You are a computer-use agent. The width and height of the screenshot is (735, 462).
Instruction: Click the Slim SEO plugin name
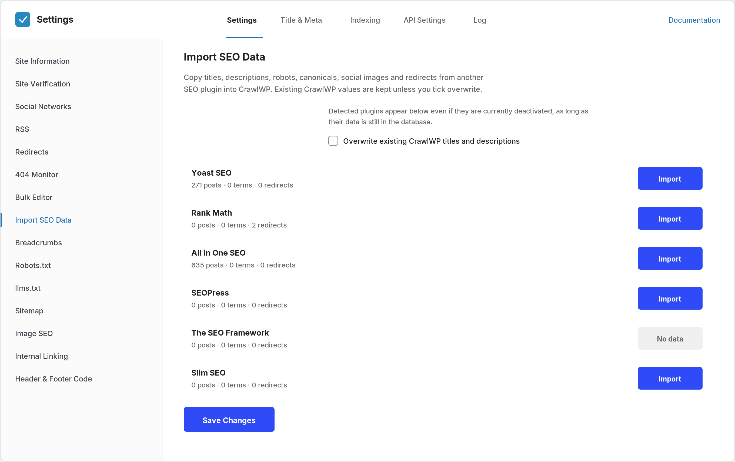click(x=208, y=373)
